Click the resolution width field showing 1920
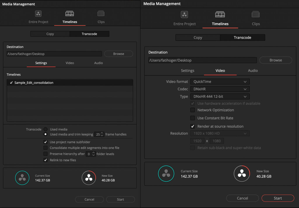Viewport: 299px width, 208px height. tap(197, 141)
